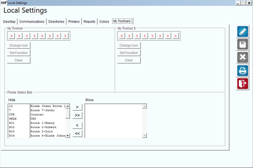Click the blue Edit pencil icon
Image resolution: width=253 pixels, height=168 pixels.
coord(242,31)
